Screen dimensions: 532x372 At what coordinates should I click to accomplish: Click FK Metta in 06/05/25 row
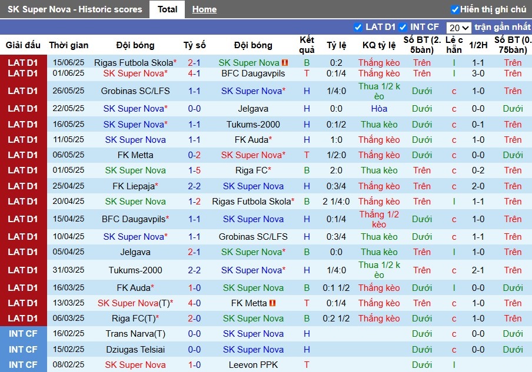135,155
